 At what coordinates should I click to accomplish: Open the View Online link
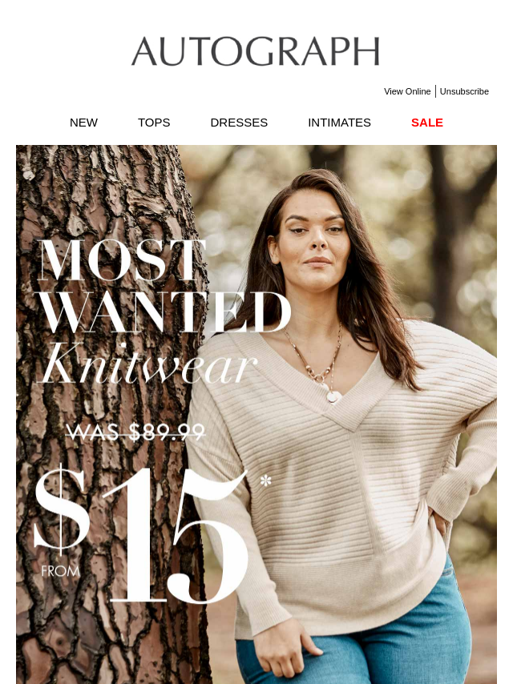tap(407, 91)
